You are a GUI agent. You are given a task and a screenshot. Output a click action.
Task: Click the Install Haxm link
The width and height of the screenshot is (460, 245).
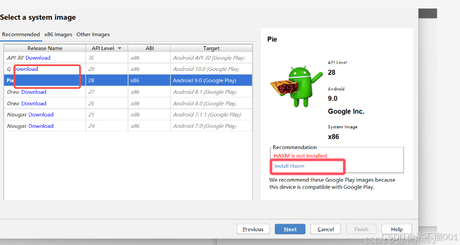pyautogui.click(x=289, y=166)
